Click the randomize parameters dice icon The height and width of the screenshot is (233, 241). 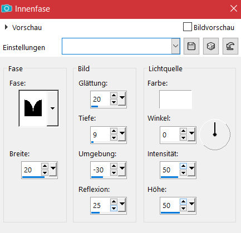[x=211, y=46]
